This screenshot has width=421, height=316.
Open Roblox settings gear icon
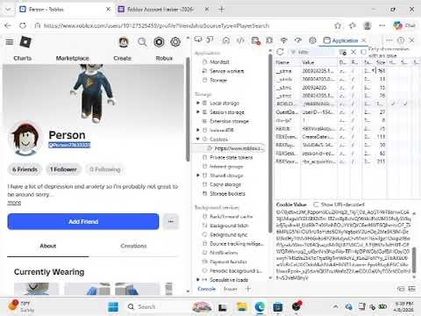(175, 42)
